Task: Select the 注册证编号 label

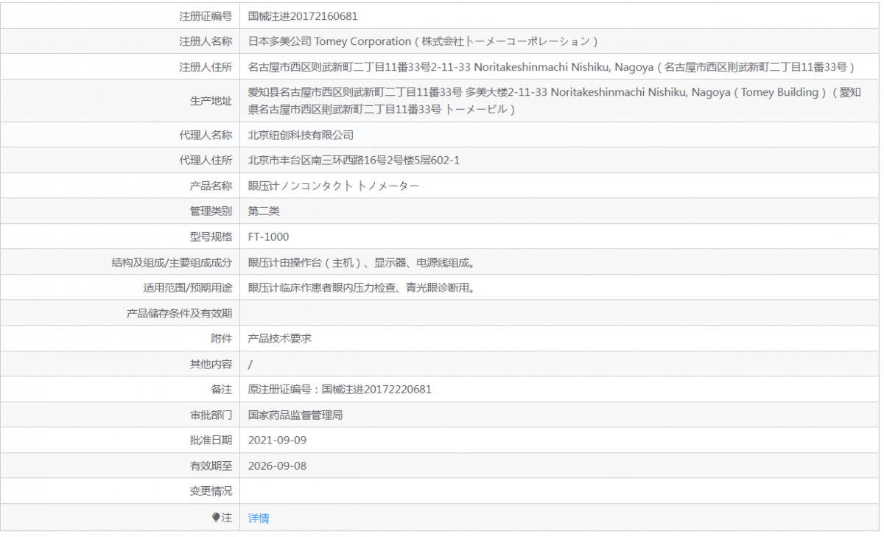Action: pyautogui.click(x=206, y=15)
